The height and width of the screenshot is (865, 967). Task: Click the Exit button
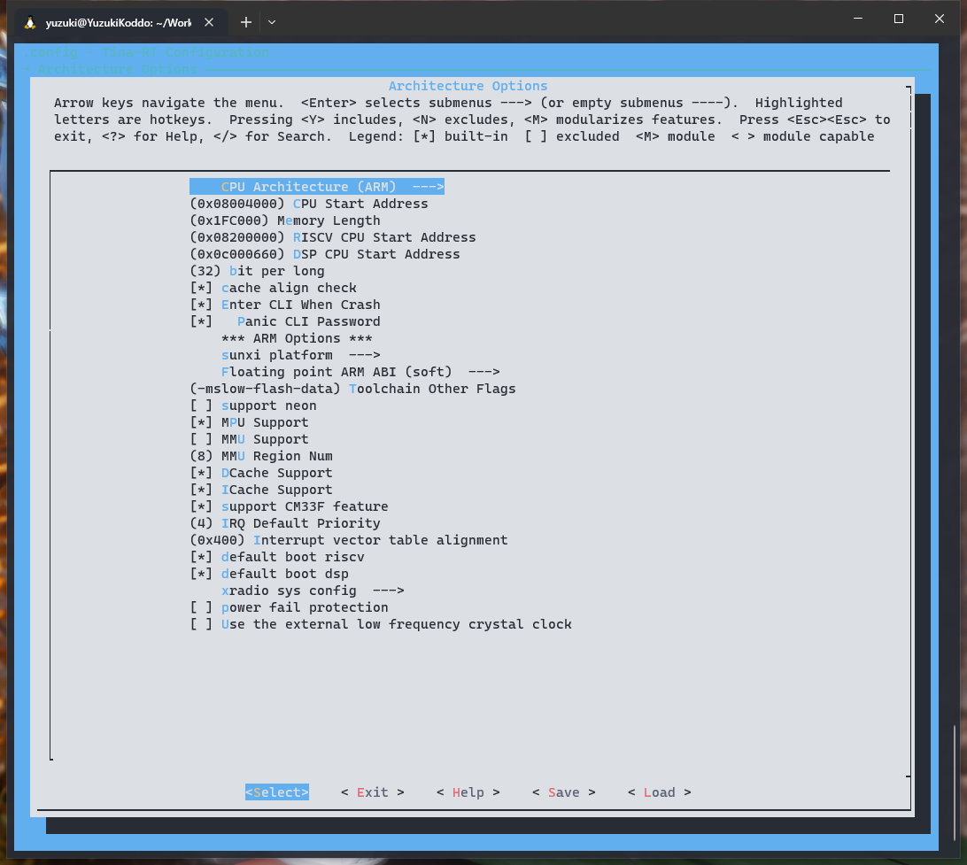click(372, 792)
